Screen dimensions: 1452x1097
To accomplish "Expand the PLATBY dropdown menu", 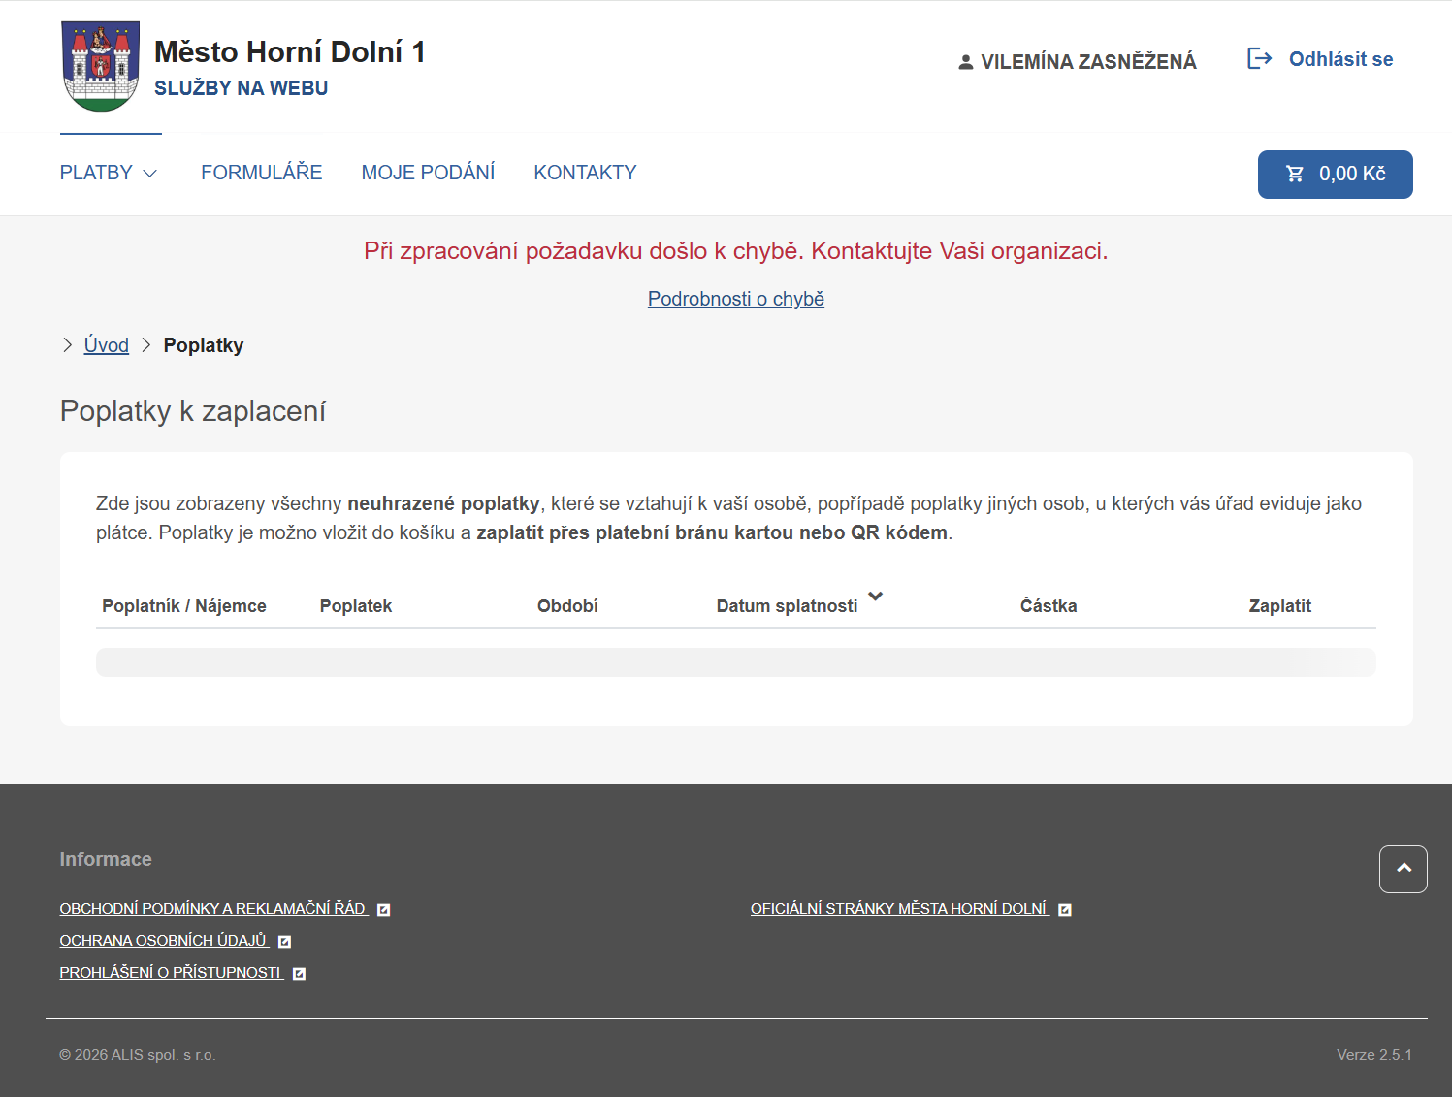I will click(108, 172).
